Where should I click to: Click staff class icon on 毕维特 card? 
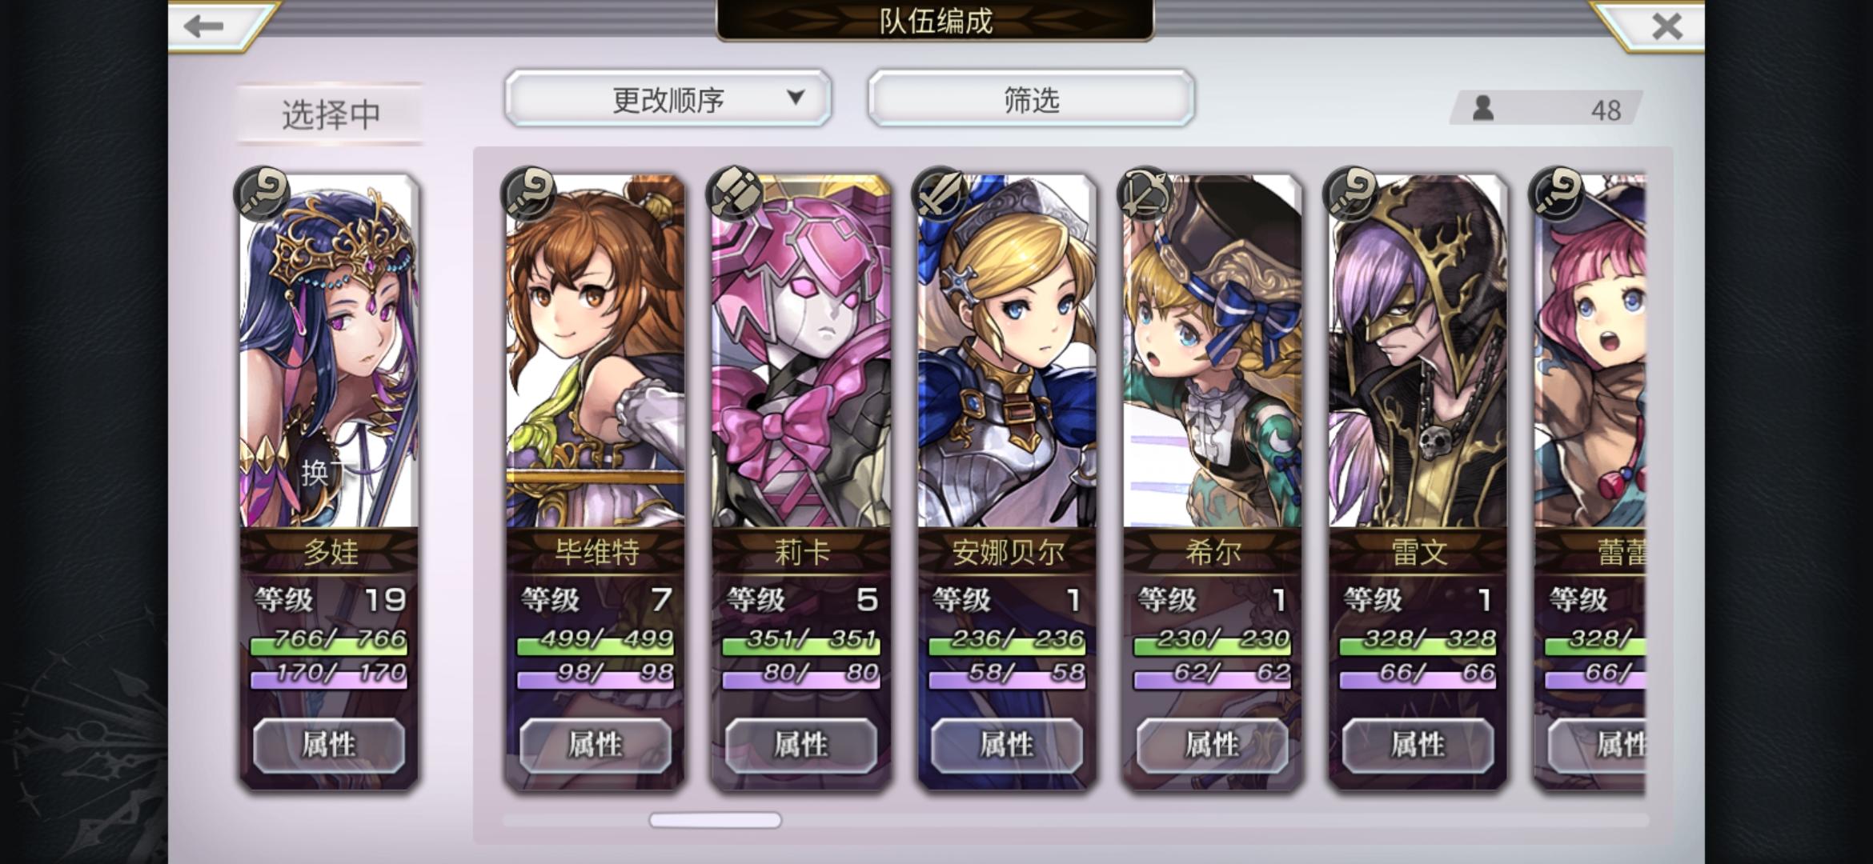tap(528, 193)
